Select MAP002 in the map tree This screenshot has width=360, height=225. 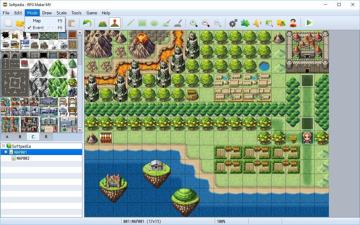23,158
